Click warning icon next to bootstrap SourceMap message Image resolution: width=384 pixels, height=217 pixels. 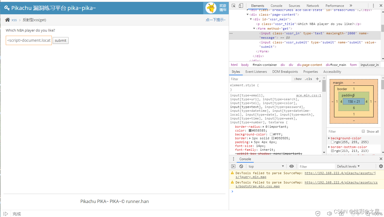coord(232,182)
